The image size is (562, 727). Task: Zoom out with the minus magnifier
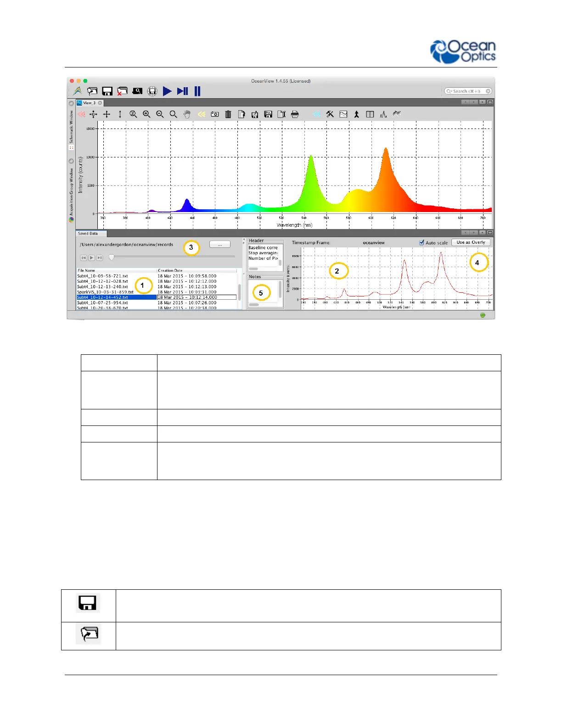[160, 114]
